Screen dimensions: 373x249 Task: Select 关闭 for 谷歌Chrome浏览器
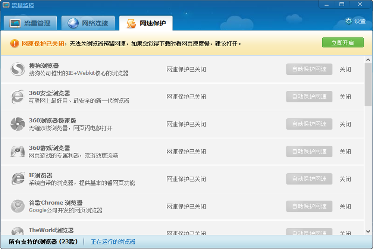[345, 206]
